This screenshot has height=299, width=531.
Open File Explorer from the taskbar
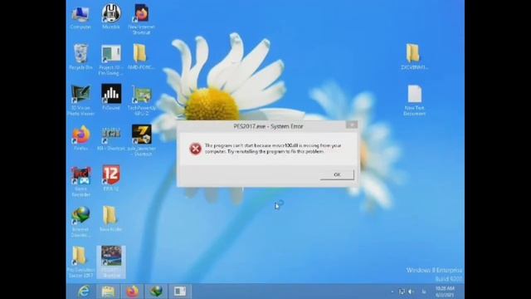[108, 292]
